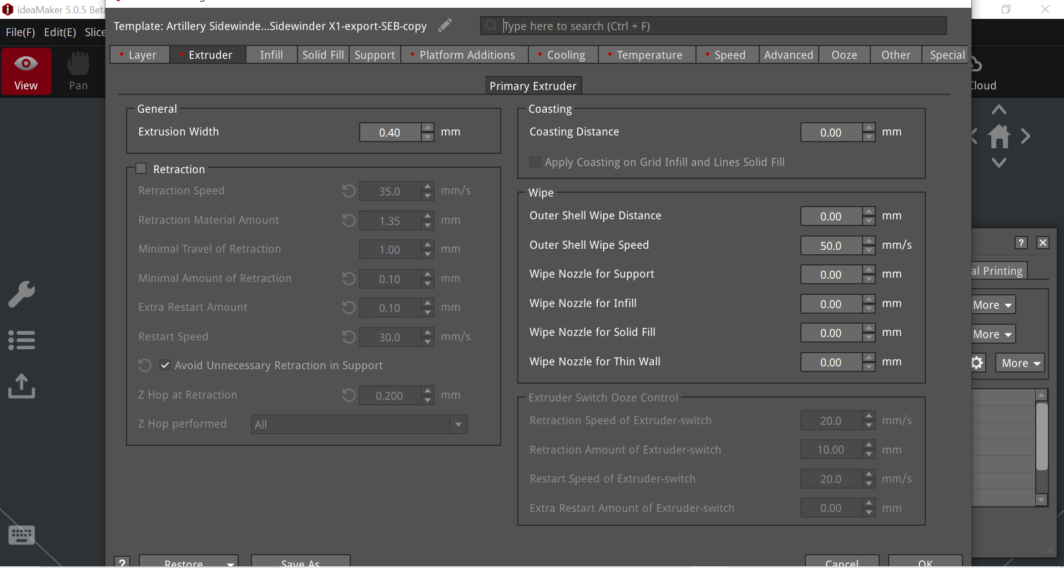The image size is (1064, 568).
Task: Enable the Retraction checkbox
Action: click(x=141, y=169)
